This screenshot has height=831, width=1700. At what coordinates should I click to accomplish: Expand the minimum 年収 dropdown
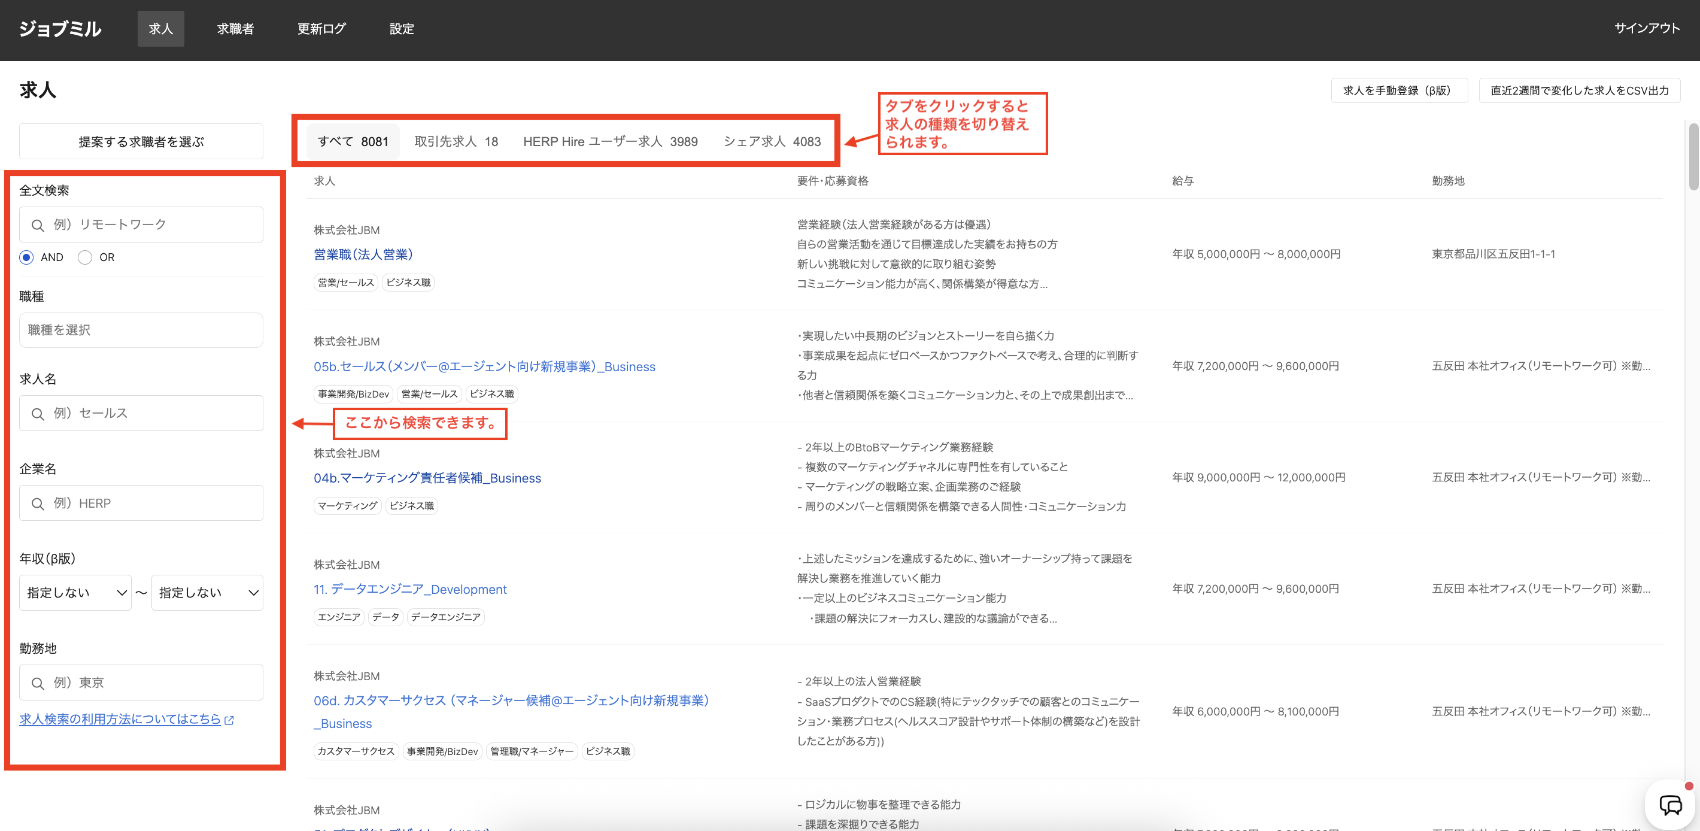tap(75, 593)
